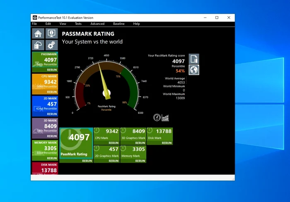
Task: Open the View menu
Action: tap(63, 24)
